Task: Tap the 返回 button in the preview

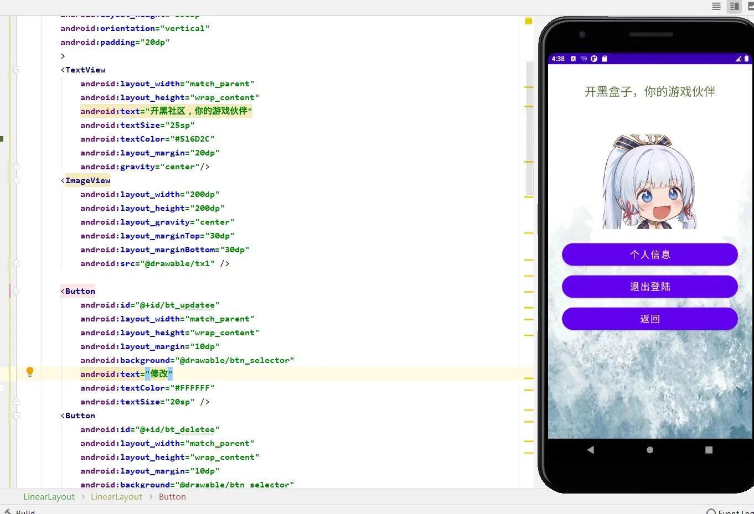Action: pos(649,319)
